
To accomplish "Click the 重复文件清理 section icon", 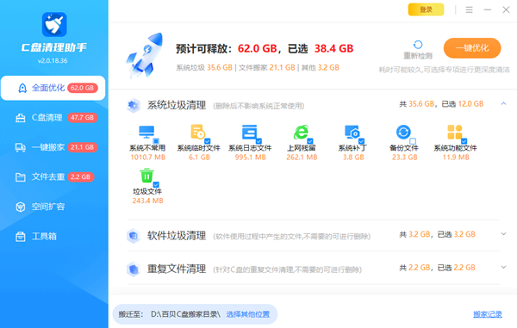I will (134, 269).
